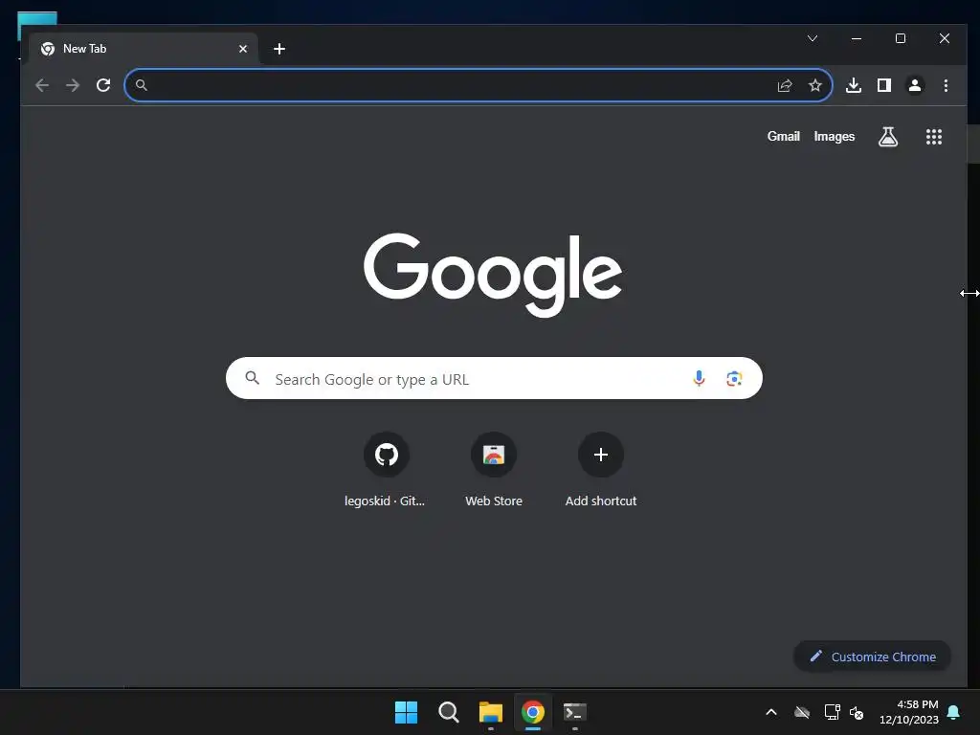Go forward using the browser forward arrow
Screen dimensions: 980x735
(x=73, y=85)
